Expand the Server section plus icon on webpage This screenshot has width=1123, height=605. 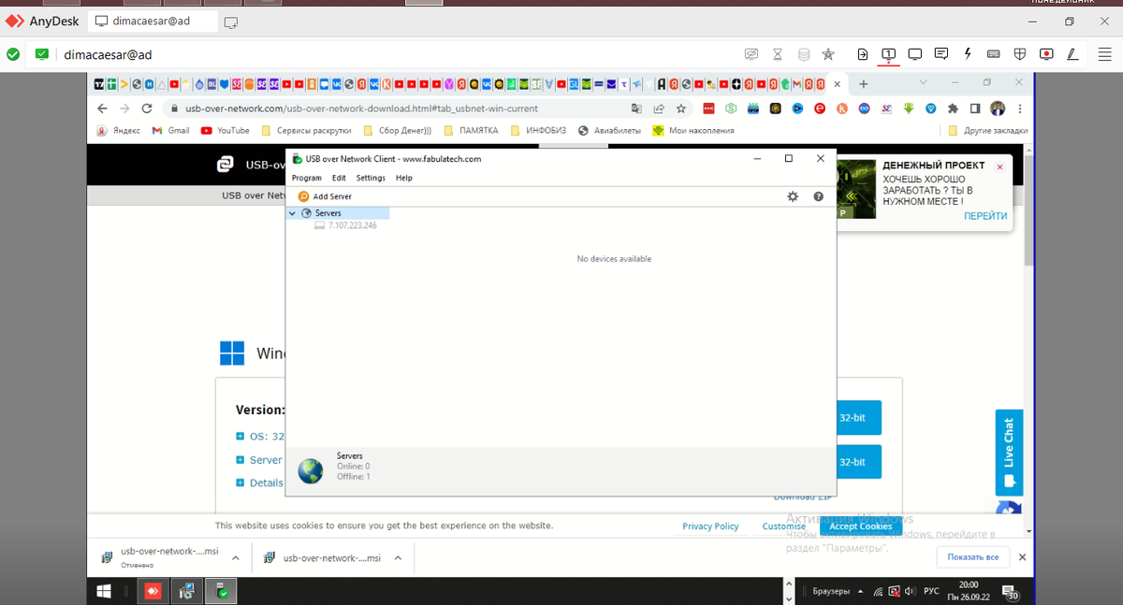tap(241, 460)
